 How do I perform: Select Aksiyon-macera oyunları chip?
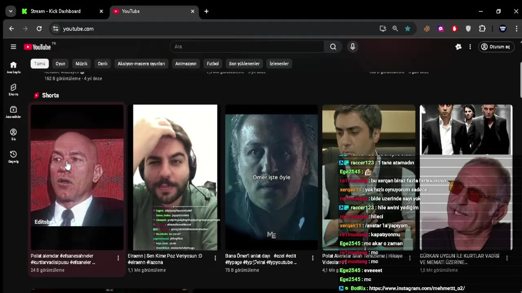click(x=142, y=63)
